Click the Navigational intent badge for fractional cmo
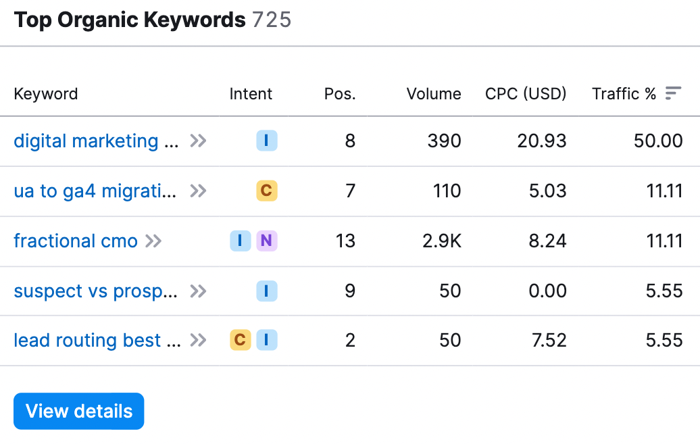Viewport: 700px width, 444px height. pos(267,241)
